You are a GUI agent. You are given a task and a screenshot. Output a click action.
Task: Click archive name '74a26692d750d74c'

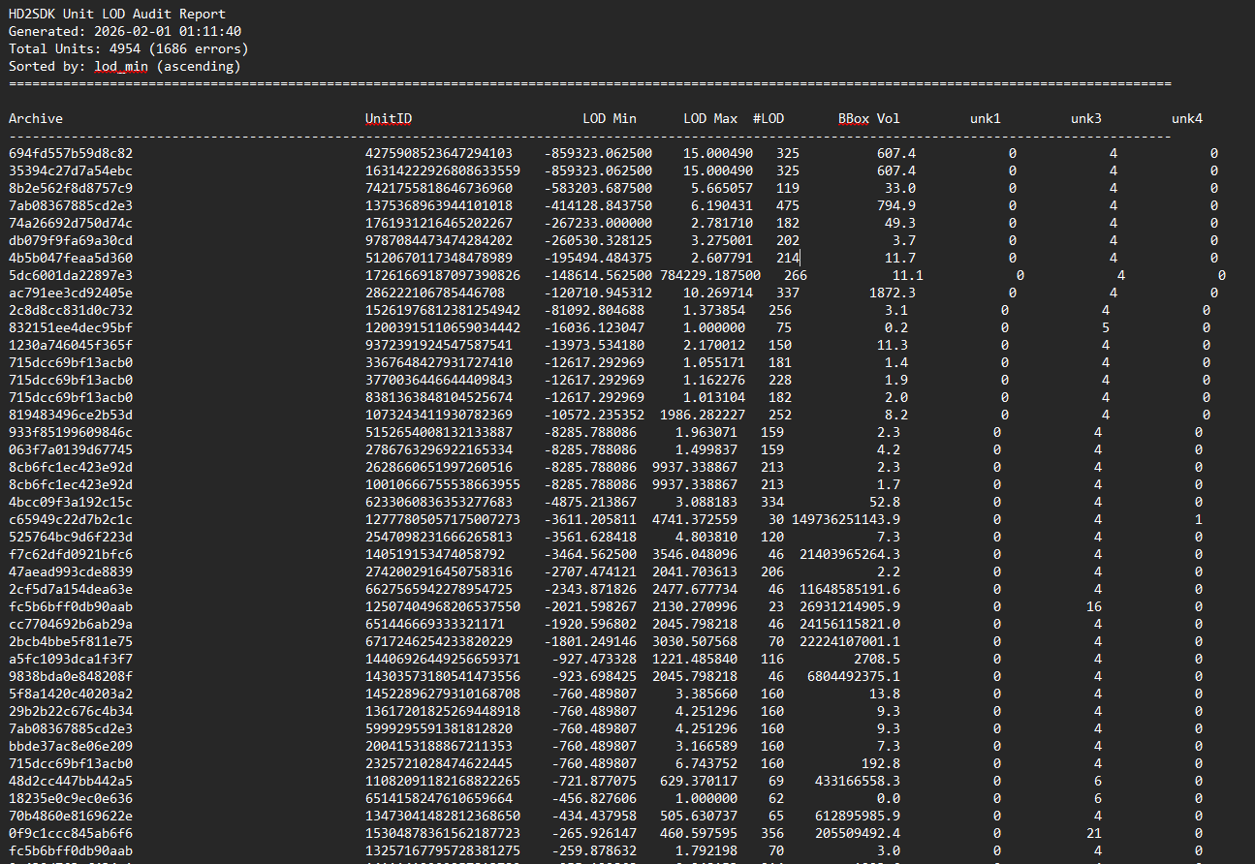[71, 224]
